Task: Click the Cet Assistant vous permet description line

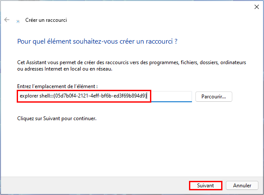Action: click(132, 62)
